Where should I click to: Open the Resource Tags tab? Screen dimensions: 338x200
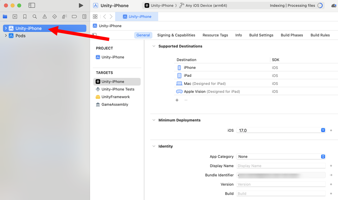(215, 35)
